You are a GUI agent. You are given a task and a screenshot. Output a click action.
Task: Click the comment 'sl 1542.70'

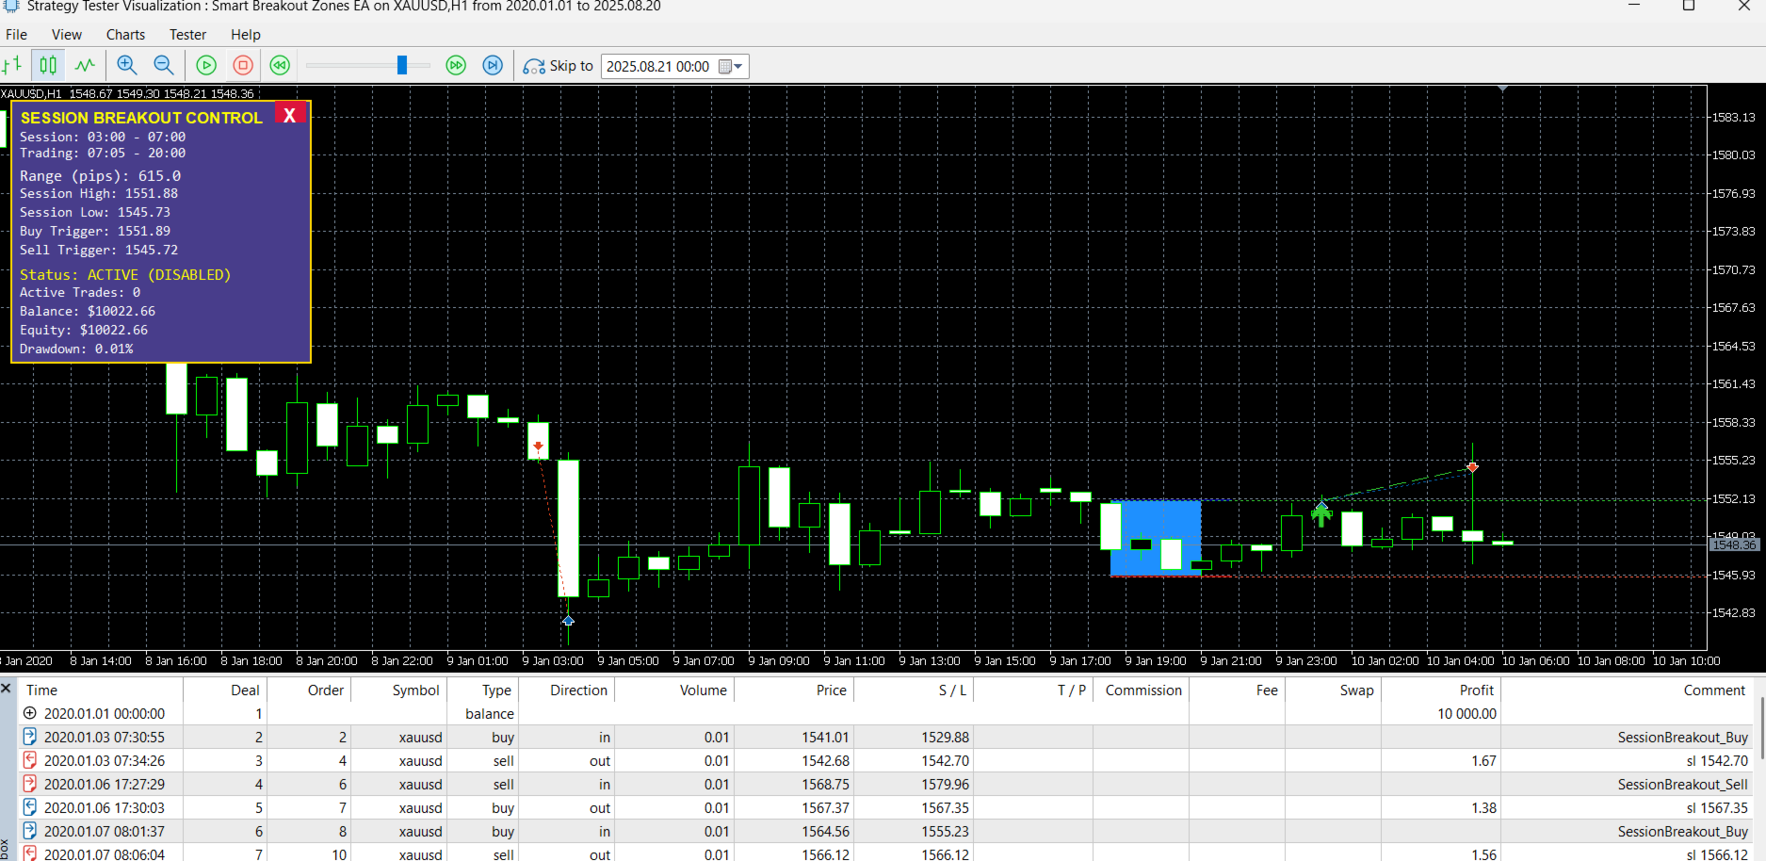pyautogui.click(x=1716, y=761)
